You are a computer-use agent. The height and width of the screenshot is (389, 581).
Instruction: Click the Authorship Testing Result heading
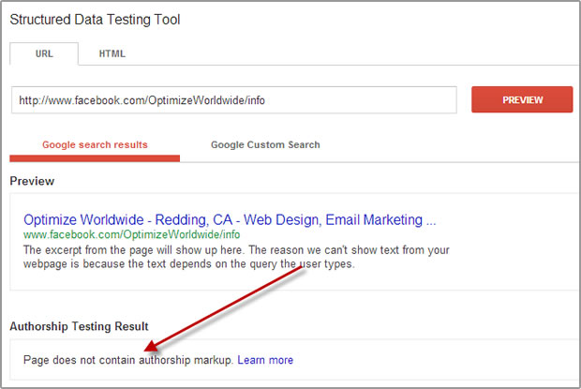tap(79, 326)
